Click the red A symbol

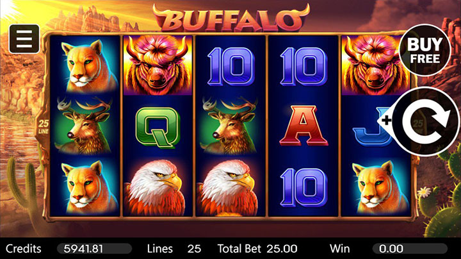[x=303, y=126]
